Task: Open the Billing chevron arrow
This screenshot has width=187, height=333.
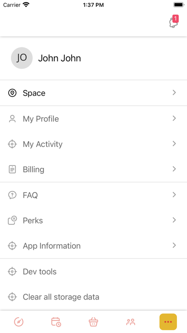Action: [174, 169]
